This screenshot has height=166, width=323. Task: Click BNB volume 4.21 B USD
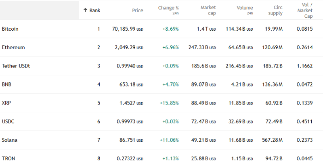coord(242,84)
